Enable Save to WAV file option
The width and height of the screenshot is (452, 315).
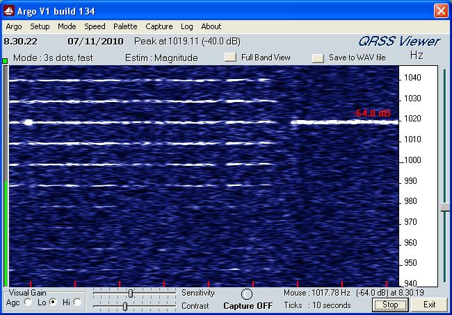click(x=318, y=58)
